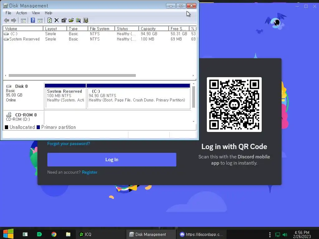This screenshot has width=319, height=239.
Task: Toggle the Show/Hide Console Tree toolbar icon
Action: pyautogui.click(x=23, y=20)
